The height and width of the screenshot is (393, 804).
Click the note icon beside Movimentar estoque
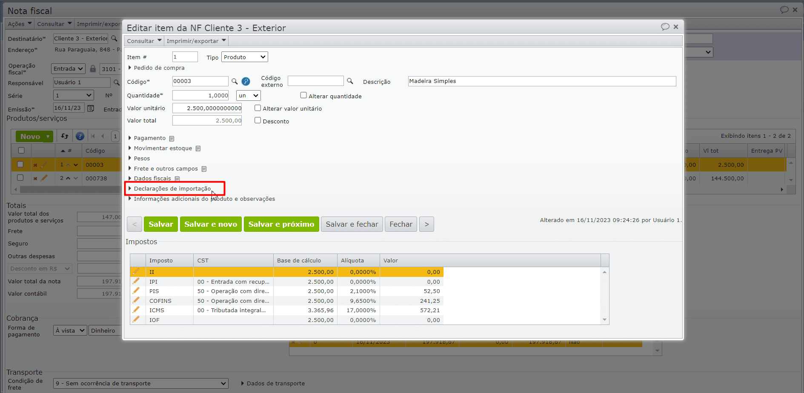[198, 148]
